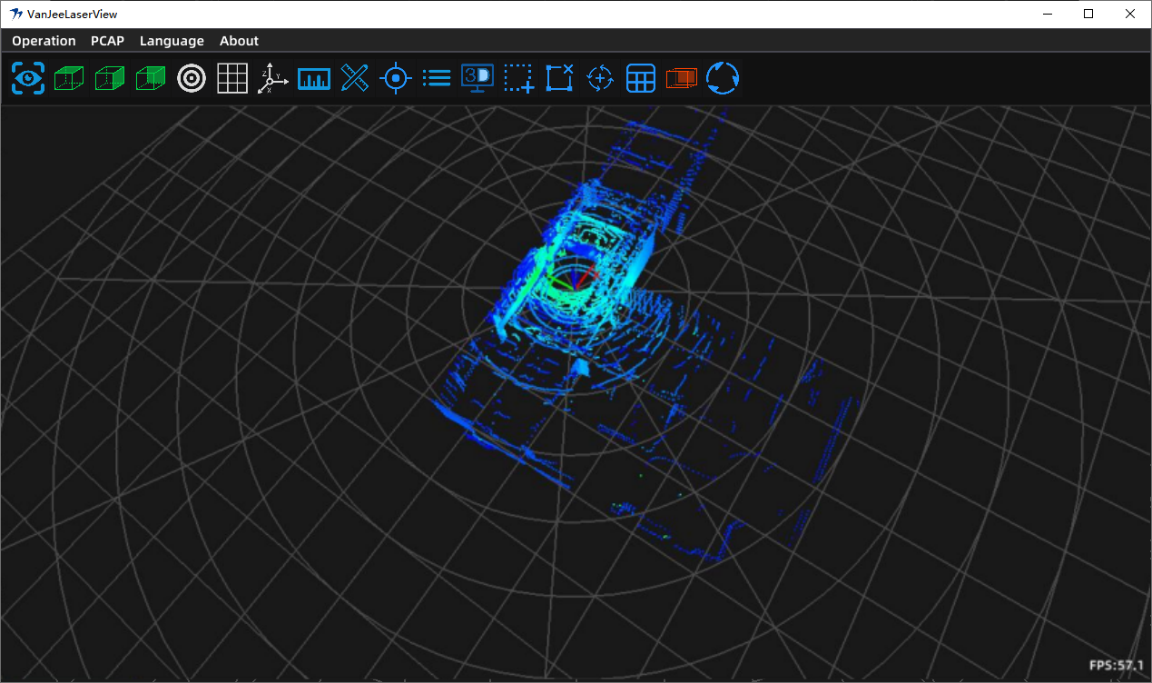Toggle the XYZ coordinate axes icon
This screenshot has height=683, width=1152.
click(x=272, y=79)
